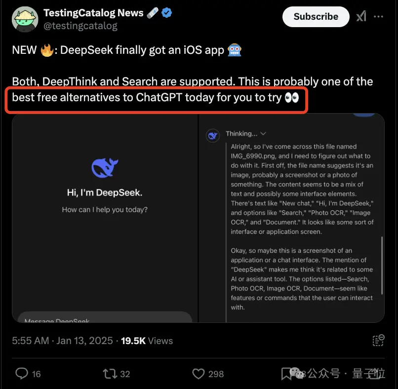The image size is (398, 389).
Task: Open Grok analysis via the xAI icon
Action: pyautogui.click(x=361, y=16)
